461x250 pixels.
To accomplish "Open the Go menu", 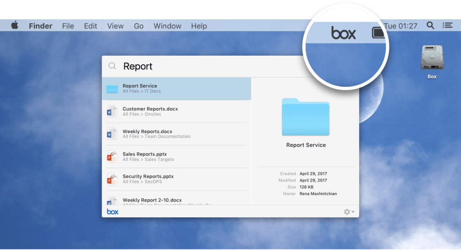I will pyautogui.click(x=139, y=26).
